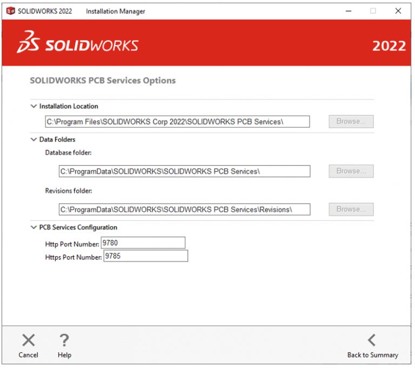Click the 'Installation Manager' title text
415x368 pixels.
point(116,11)
